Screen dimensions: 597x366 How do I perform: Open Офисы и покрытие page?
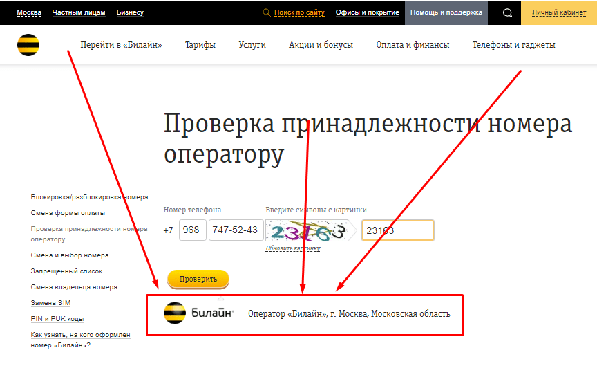click(368, 12)
